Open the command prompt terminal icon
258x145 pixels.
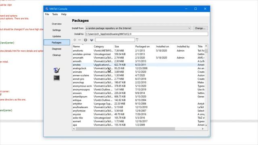pyautogui.click(x=56, y=78)
